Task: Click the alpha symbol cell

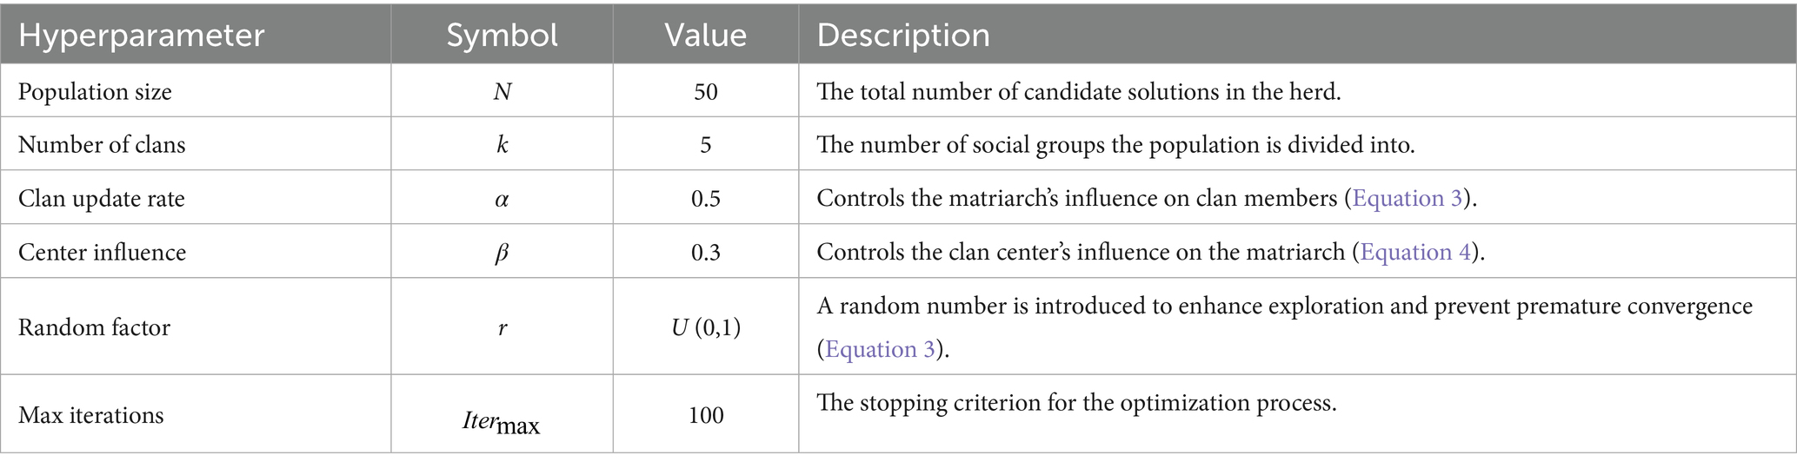Action: point(502,198)
